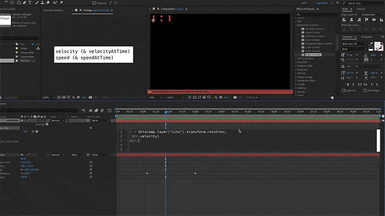This screenshot has height=216, width=385.
Task: Expand the Keying effects category
Action: click(x=296, y=92)
